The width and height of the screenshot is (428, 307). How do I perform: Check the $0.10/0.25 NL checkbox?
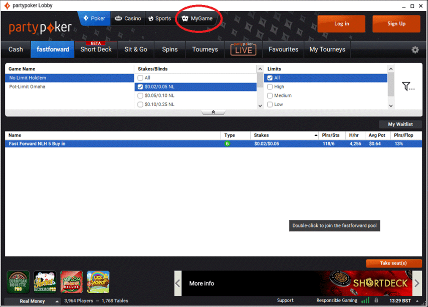(140, 104)
